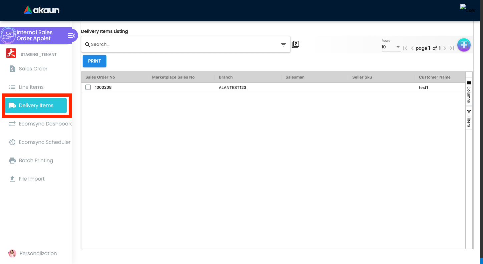Open the Personalization settings link
The width and height of the screenshot is (483, 264).
(x=38, y=253)
